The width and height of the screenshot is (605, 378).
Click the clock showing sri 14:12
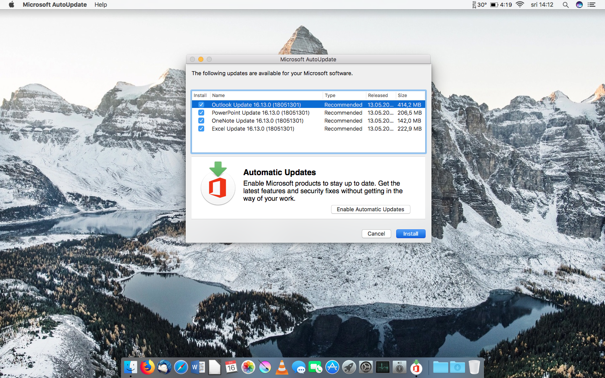542,5
